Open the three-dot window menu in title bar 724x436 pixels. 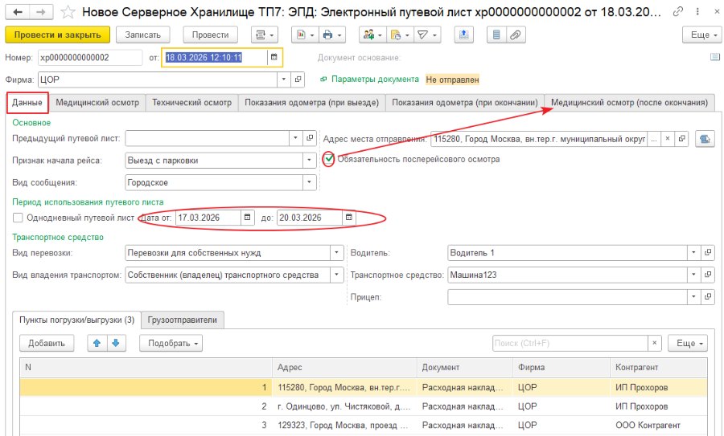coord(697,12)
